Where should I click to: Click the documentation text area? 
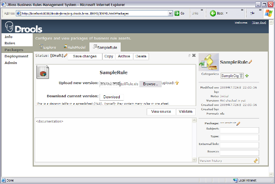(113, 140)
